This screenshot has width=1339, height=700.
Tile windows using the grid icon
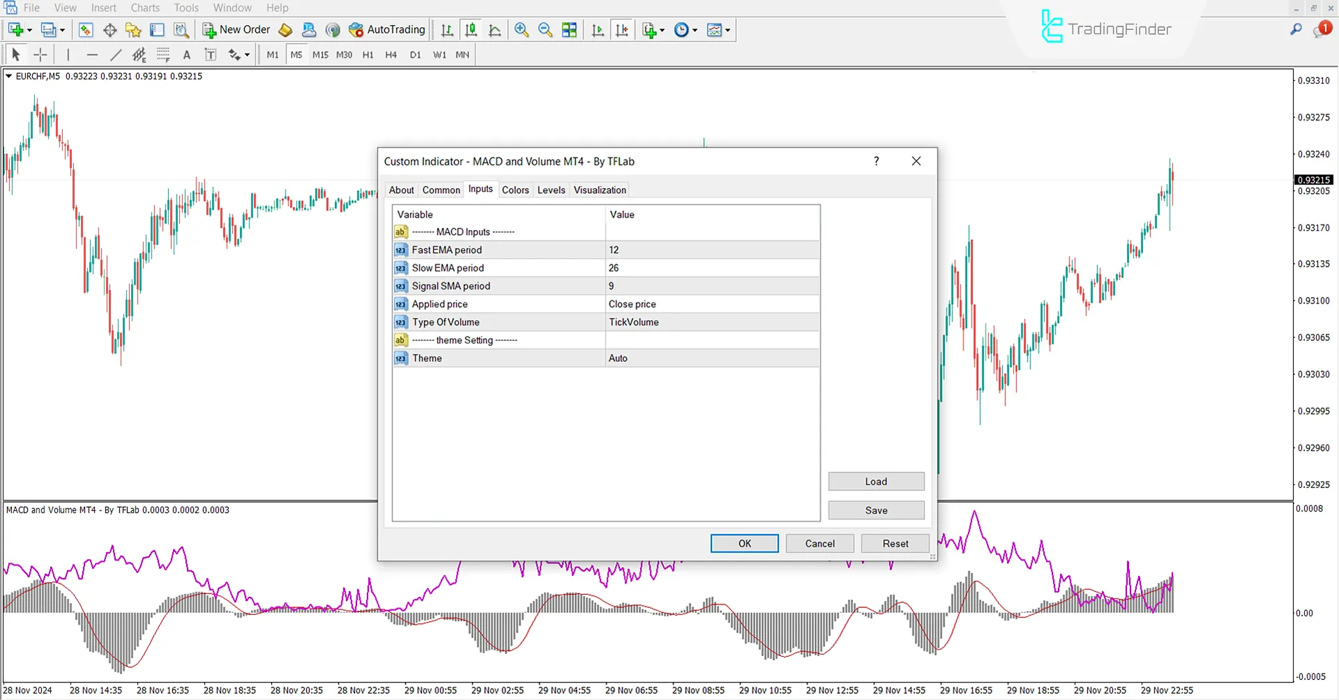click(x=569, y=30)
